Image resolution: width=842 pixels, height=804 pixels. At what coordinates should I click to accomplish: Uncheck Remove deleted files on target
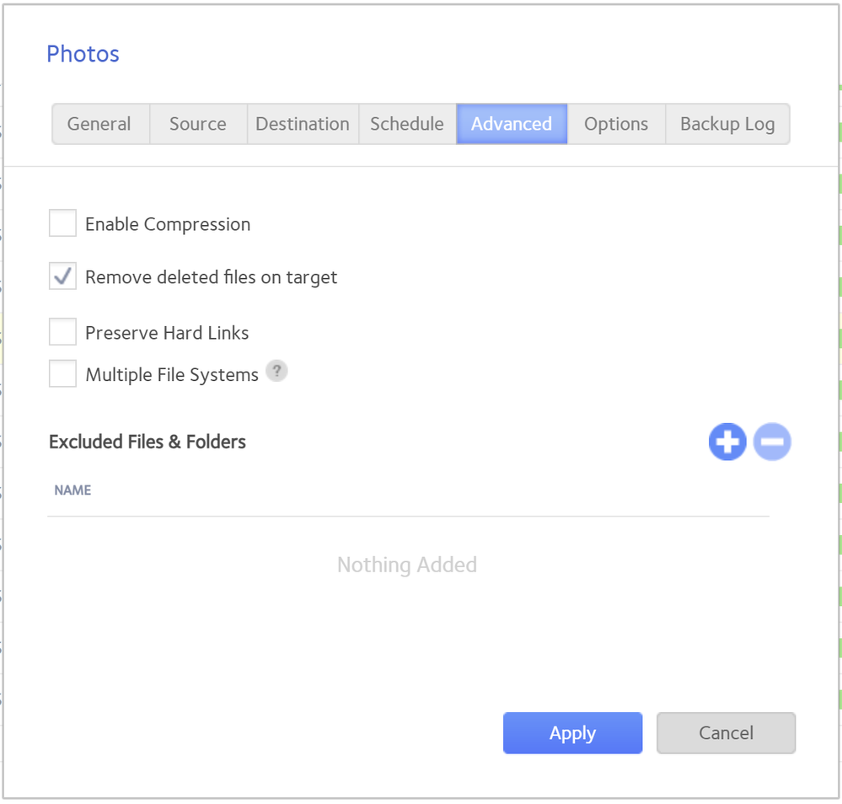[x=63, y=276]
